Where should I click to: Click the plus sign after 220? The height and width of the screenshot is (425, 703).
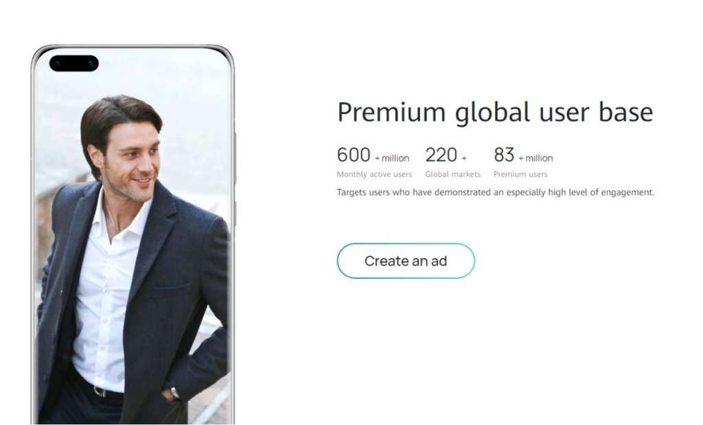coord(464,158)
